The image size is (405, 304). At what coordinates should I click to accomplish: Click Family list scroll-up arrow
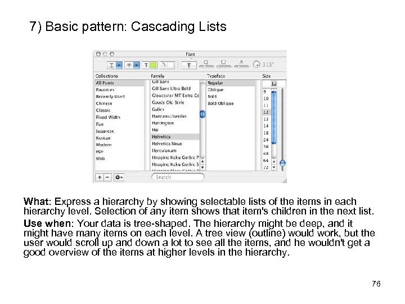202,162
